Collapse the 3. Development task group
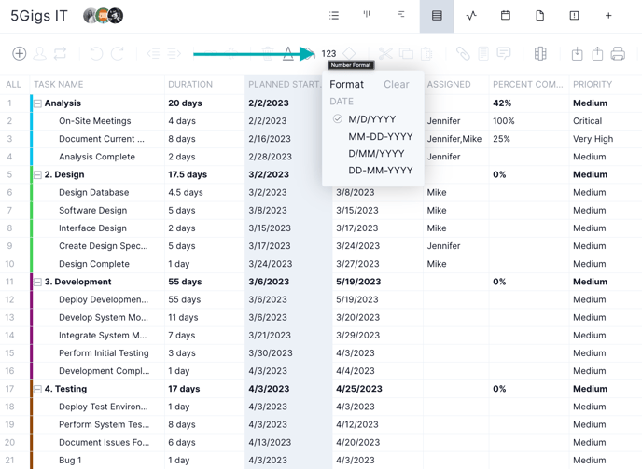Screen dimensions: 642x469 tap(37, 282)
